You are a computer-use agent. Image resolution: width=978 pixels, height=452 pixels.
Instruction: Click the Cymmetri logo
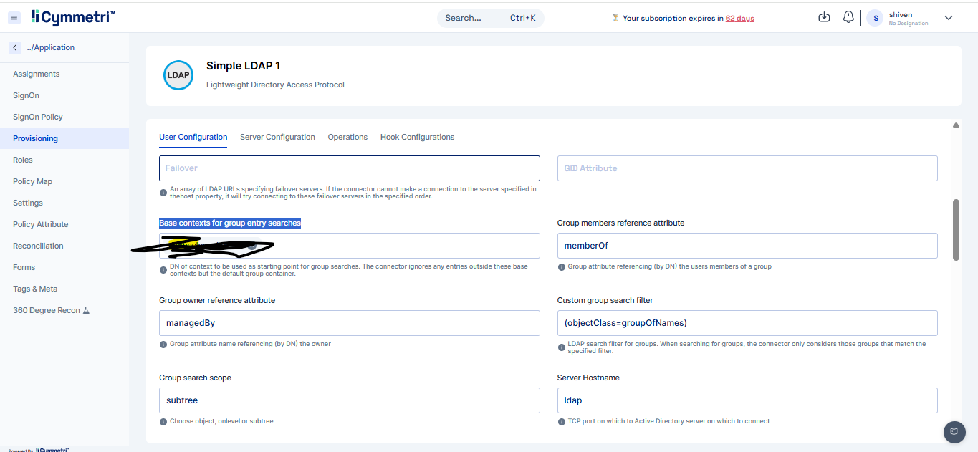pyautogui.click(x=72, y=16)
